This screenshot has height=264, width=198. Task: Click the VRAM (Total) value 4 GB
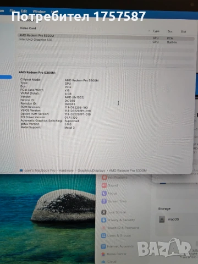[x=68, y=94]
